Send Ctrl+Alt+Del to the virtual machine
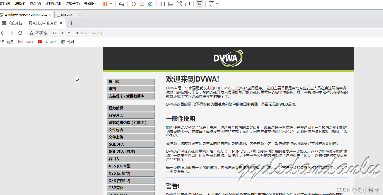Viewport: 383px width, 195px height. tap(122, 4)
